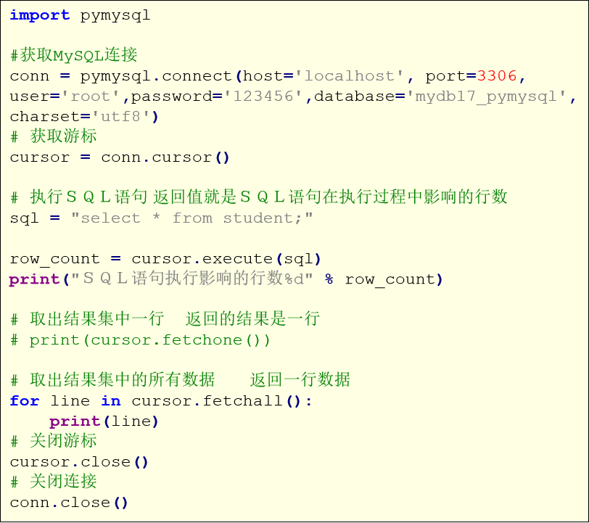Click the comment '#获取MySQL连接'
The height and width of the screenshot is (523, 589).
coord(73,55)
